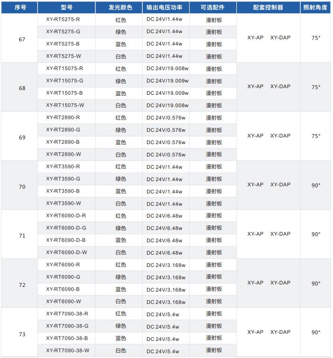Click the 型号 column header
The height and width of the screenshot is (358, 333).
[66, 8]
